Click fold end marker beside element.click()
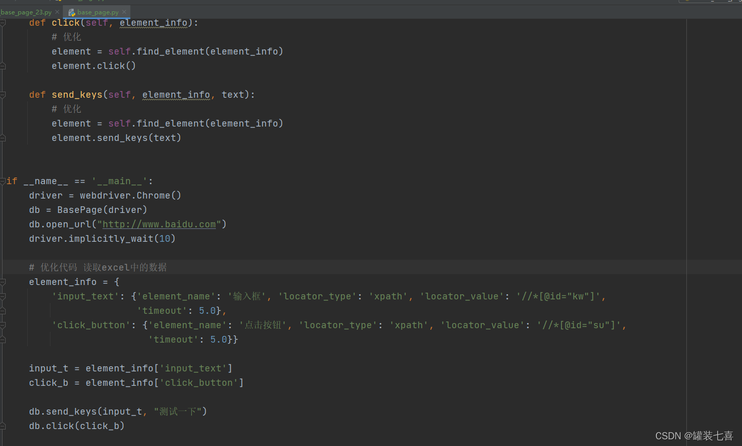 click(x=3, y=66)
